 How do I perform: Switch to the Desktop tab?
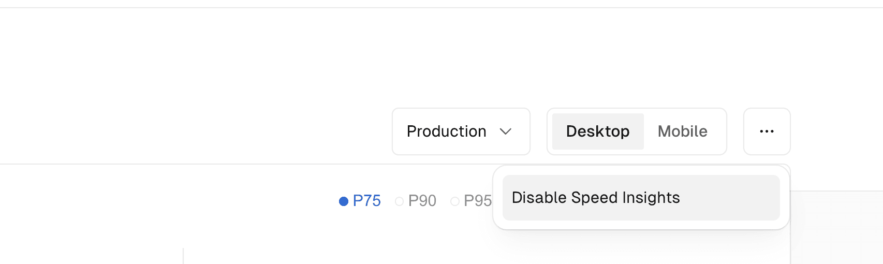(x=598, y=131)
